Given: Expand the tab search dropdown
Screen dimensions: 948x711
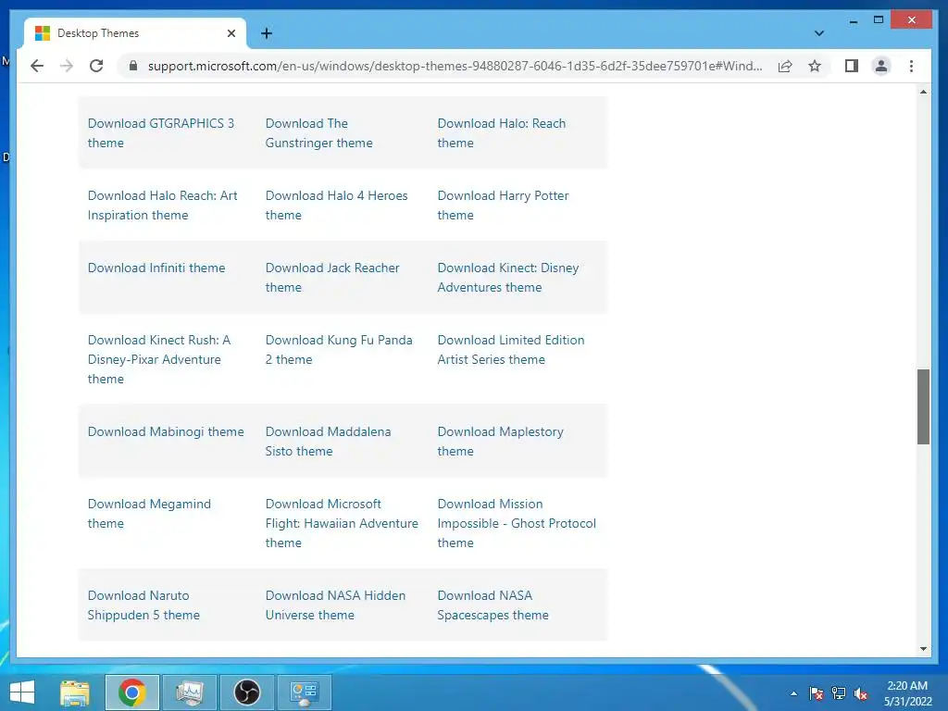Looking at the screenshot, I should (x=818, y=33).
